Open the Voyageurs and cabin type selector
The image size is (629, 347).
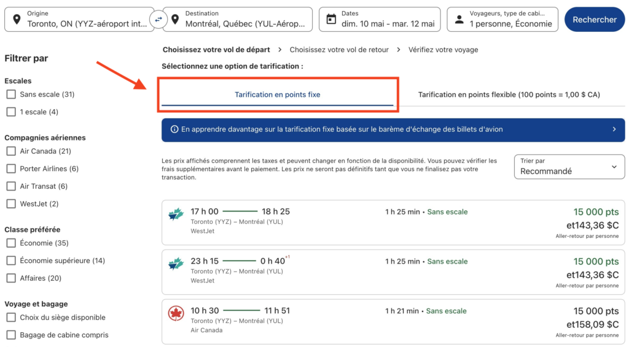pyautogui.click(x=502, y=20)
